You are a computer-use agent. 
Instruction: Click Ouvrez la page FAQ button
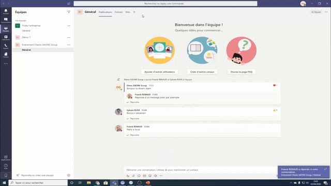(x=242, y=72)
